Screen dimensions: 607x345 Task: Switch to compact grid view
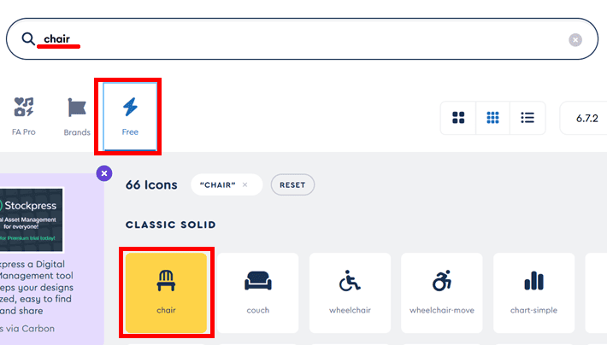coord(492,118)
